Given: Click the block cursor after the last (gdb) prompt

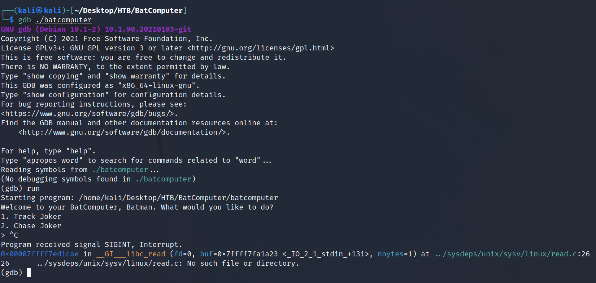Looking at the screenshot, I should coord(29,273).
